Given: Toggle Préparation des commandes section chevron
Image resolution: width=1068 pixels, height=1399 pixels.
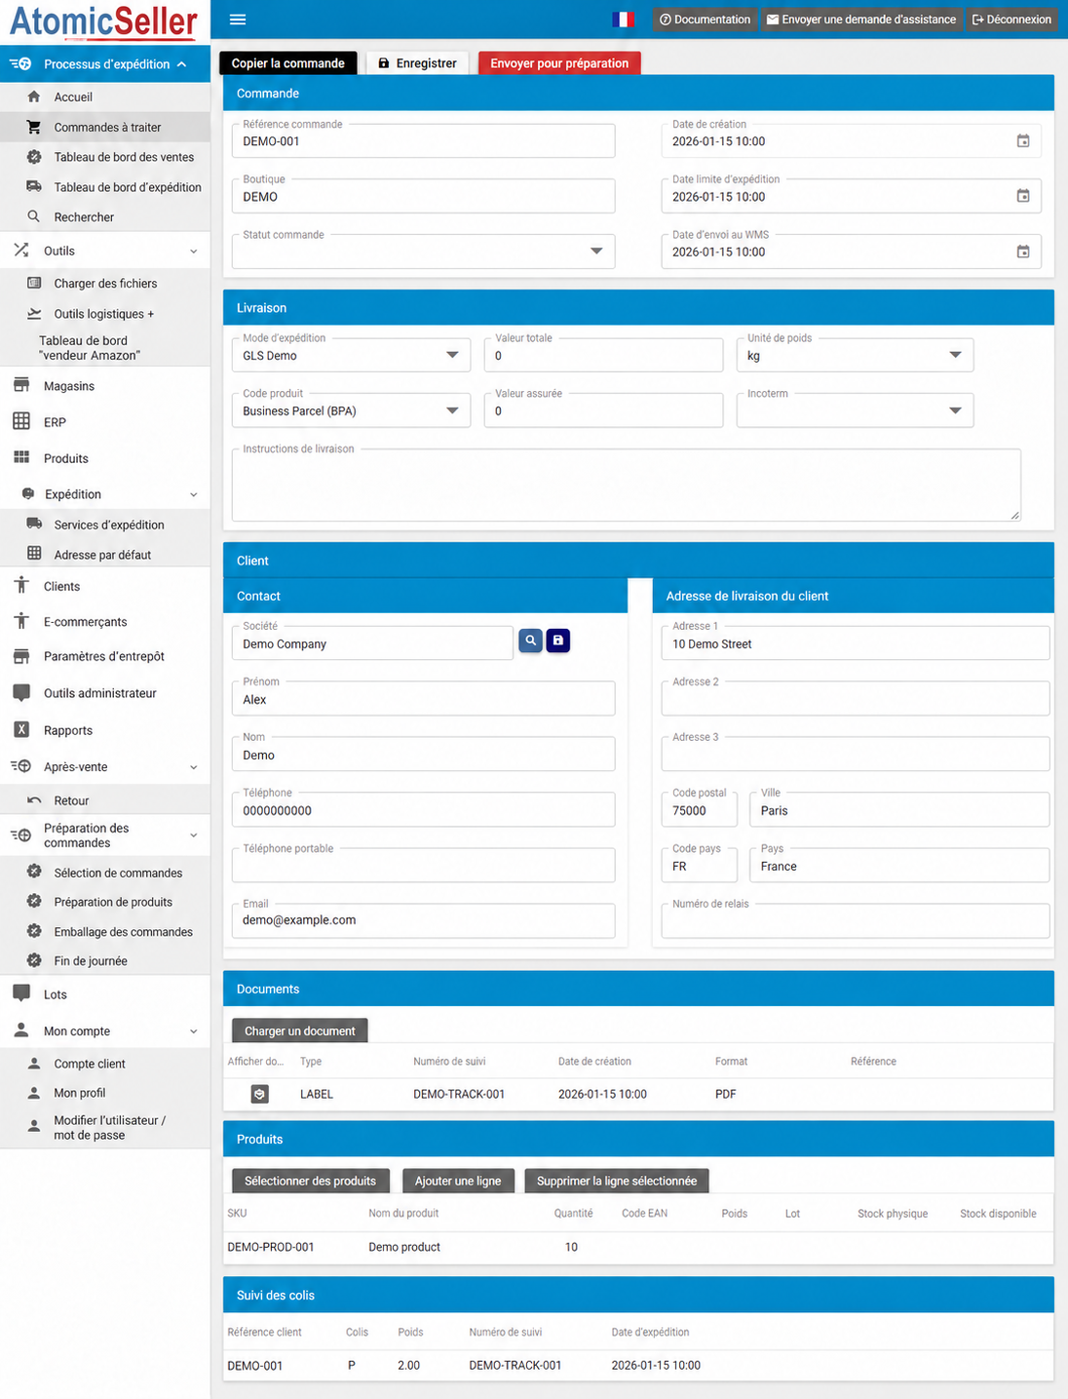Looking at the screenshot, I should [193, 836].
